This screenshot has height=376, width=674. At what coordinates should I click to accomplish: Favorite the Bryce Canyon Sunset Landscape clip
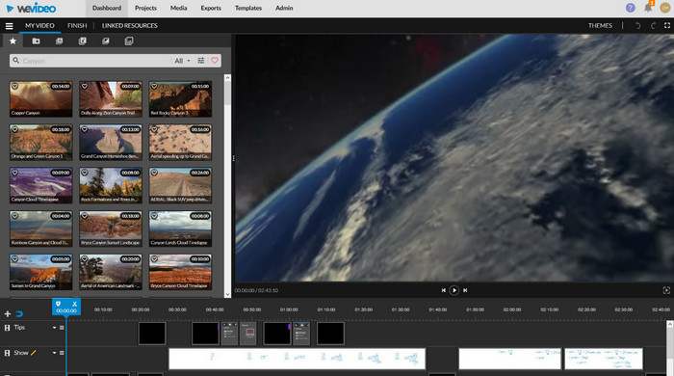(x=85, y=216)
